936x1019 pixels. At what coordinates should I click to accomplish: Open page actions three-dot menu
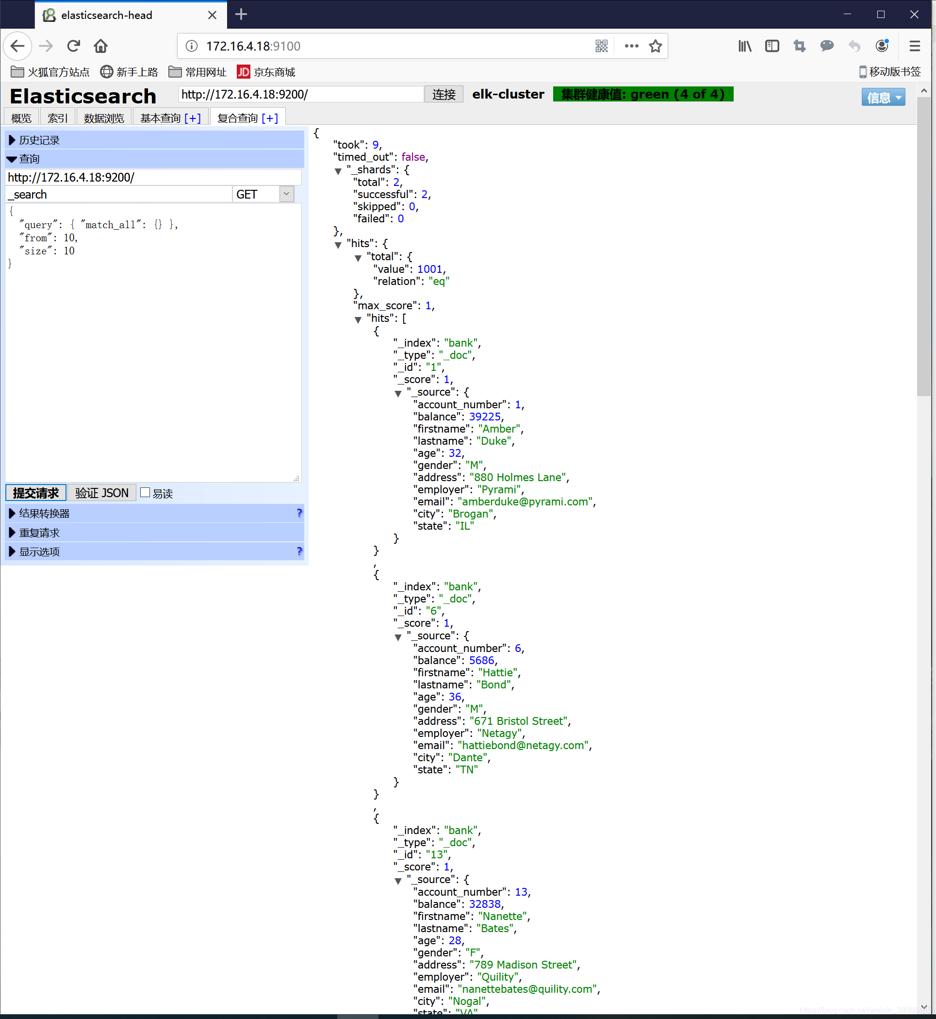(x=631, y=46)
